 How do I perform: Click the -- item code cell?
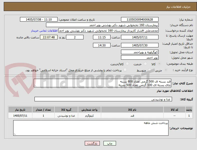coord(174,116)
